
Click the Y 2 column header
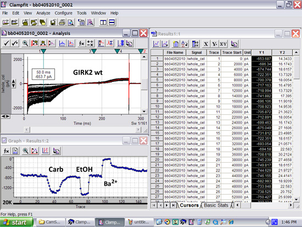282,52
